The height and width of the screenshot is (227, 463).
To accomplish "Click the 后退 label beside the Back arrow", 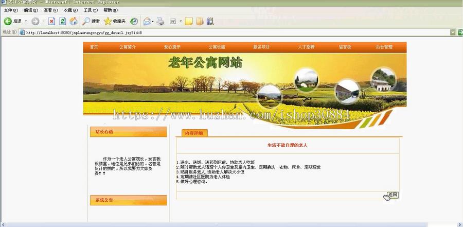I will 17,21.
